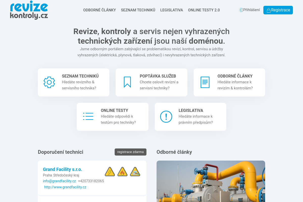Open the Seznam techniků menu item
The image size is (303, 202).
click(138, 10)
